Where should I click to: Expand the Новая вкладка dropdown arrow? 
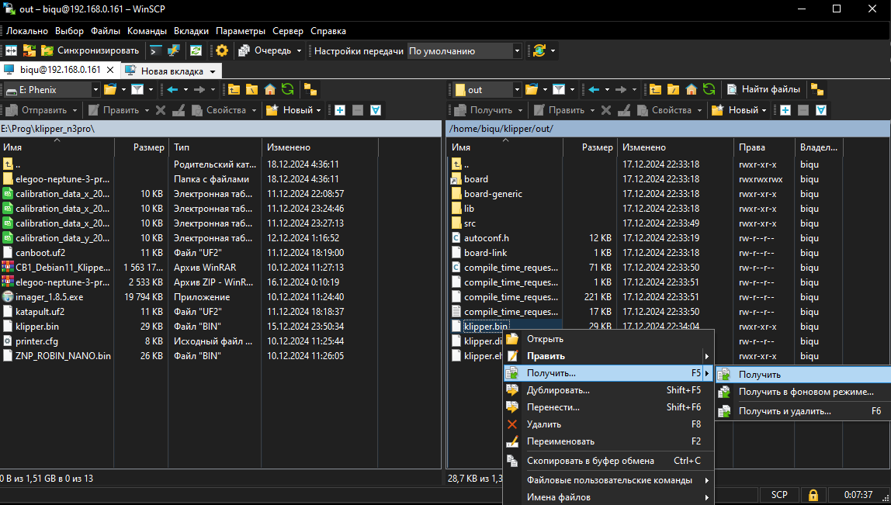pos(213,71)
